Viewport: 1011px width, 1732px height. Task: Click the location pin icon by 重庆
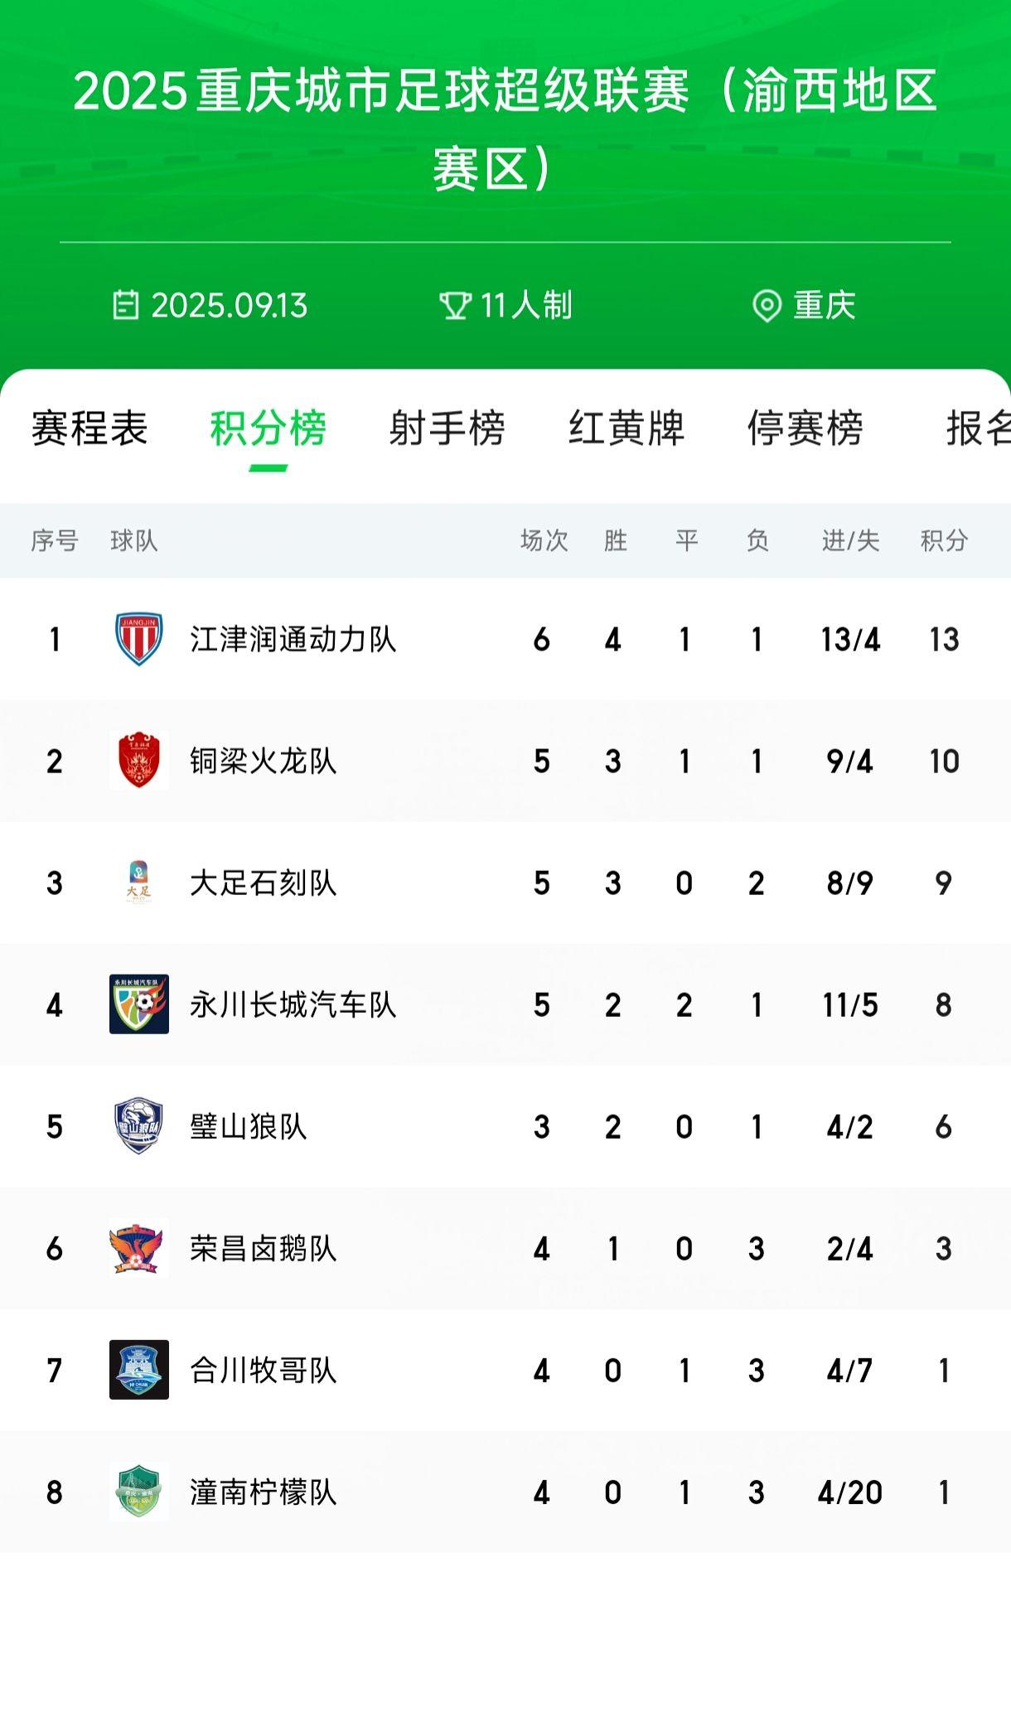pos(767,305)
